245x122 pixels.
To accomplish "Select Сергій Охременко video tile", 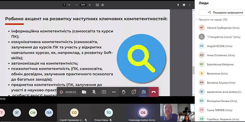I will (x=74, y=113).
